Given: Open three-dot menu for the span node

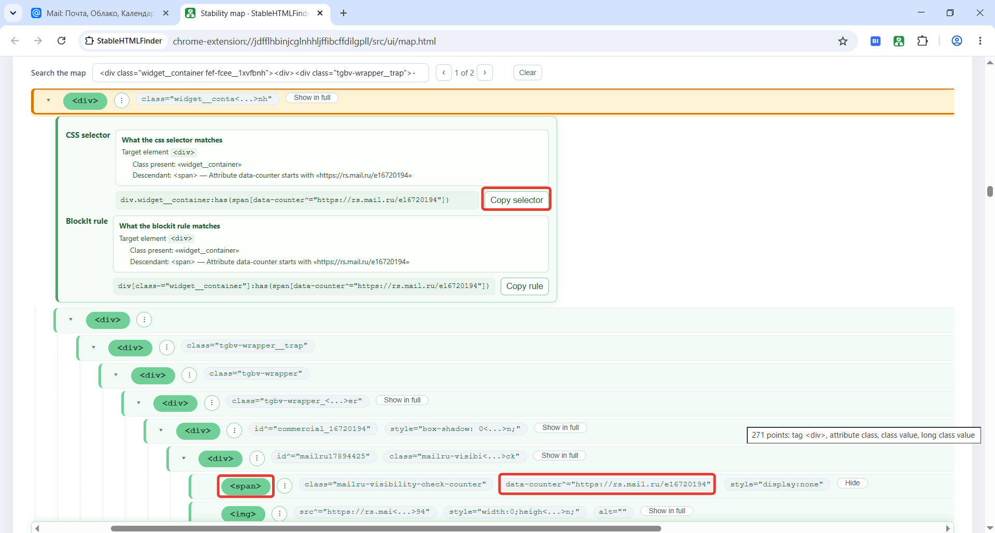Looking at the screenshot, I should click(x=285, y=486).
